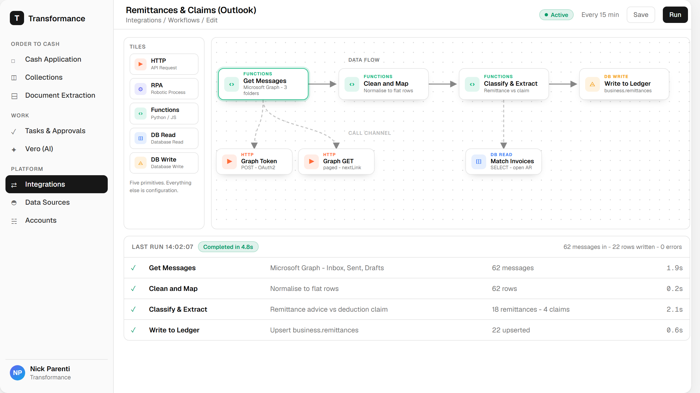This screenshot has height=393, width=700.
Task: Click the DB Write tile warning icon
Action: pos(141,163)
